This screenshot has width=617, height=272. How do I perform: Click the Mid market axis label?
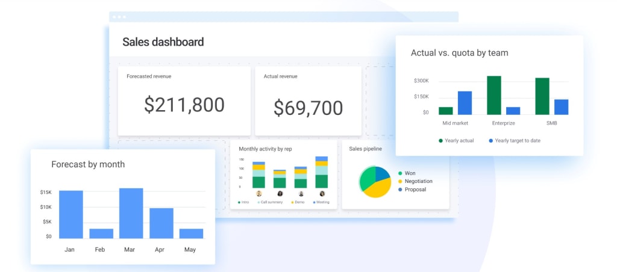point(456,123)
